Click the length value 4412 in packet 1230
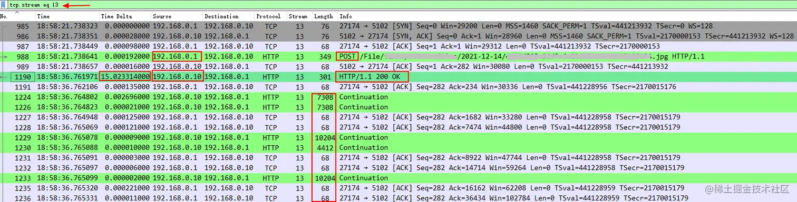 pyautogui.click(x=325, y=147)
